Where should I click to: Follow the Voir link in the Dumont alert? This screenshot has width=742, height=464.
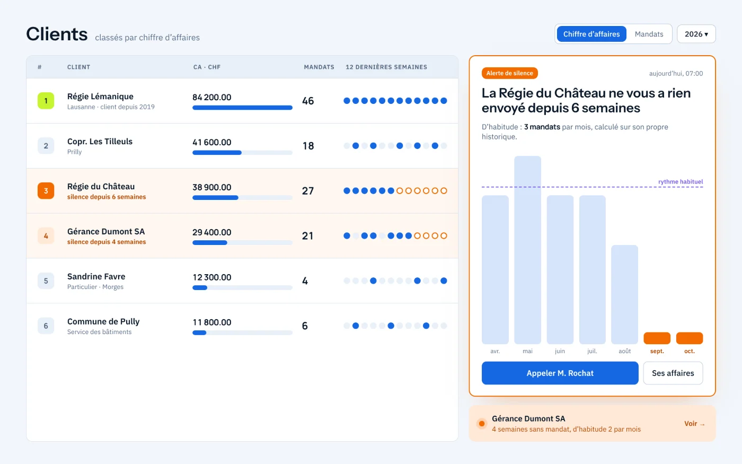coord(694,424)
